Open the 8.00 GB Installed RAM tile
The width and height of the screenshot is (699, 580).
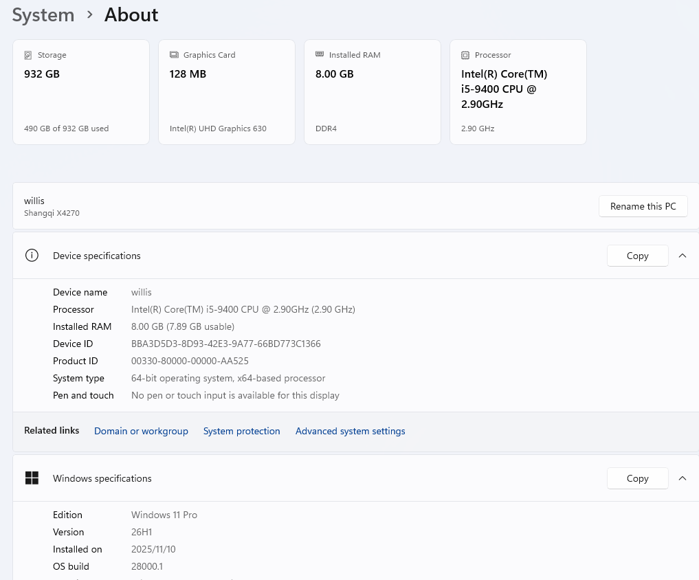coord(373,92)
